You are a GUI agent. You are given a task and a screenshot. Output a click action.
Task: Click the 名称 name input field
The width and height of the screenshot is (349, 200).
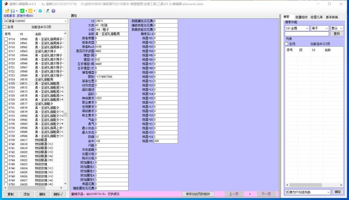111,34
